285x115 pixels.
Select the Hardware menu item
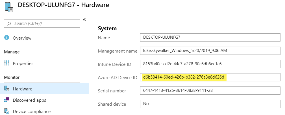click(22, 89)
